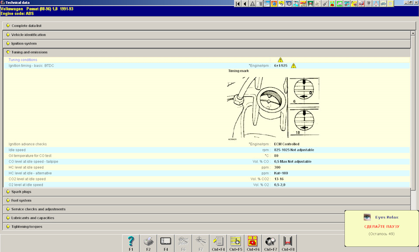Image resolution: width=419 pixels, height=252 pixels.
Task: Expand the Complete data list section
Action: [209, 26]
